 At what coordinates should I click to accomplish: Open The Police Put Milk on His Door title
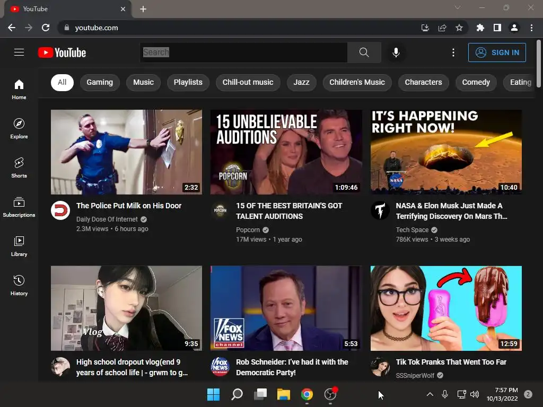click(x=129, y=206)
